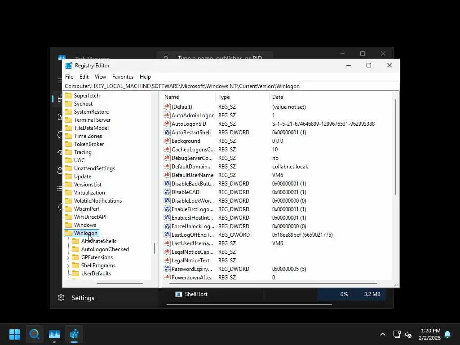
Task: Select the WbemPerf folder icon
Action: click(68, 208)
